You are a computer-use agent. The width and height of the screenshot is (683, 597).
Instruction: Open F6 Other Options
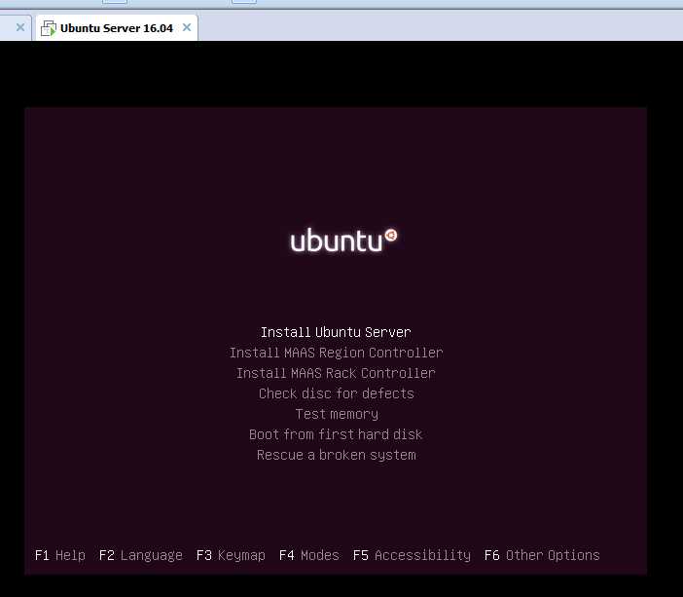542,555
